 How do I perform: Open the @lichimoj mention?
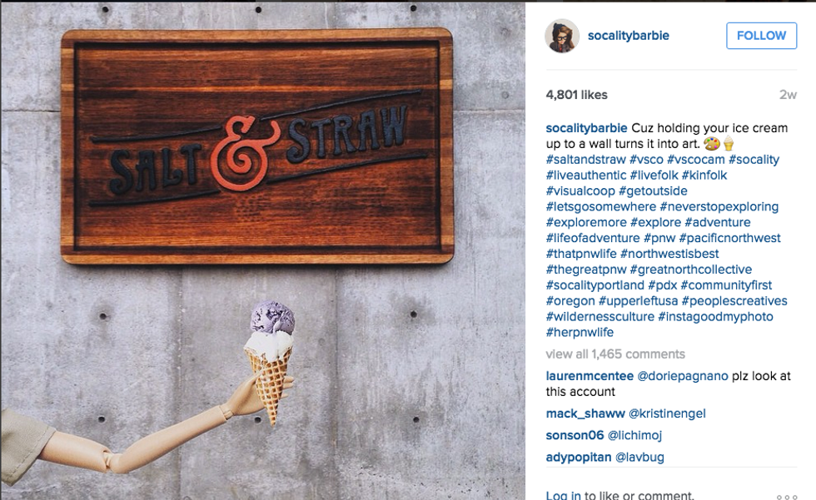coord(634,435)
